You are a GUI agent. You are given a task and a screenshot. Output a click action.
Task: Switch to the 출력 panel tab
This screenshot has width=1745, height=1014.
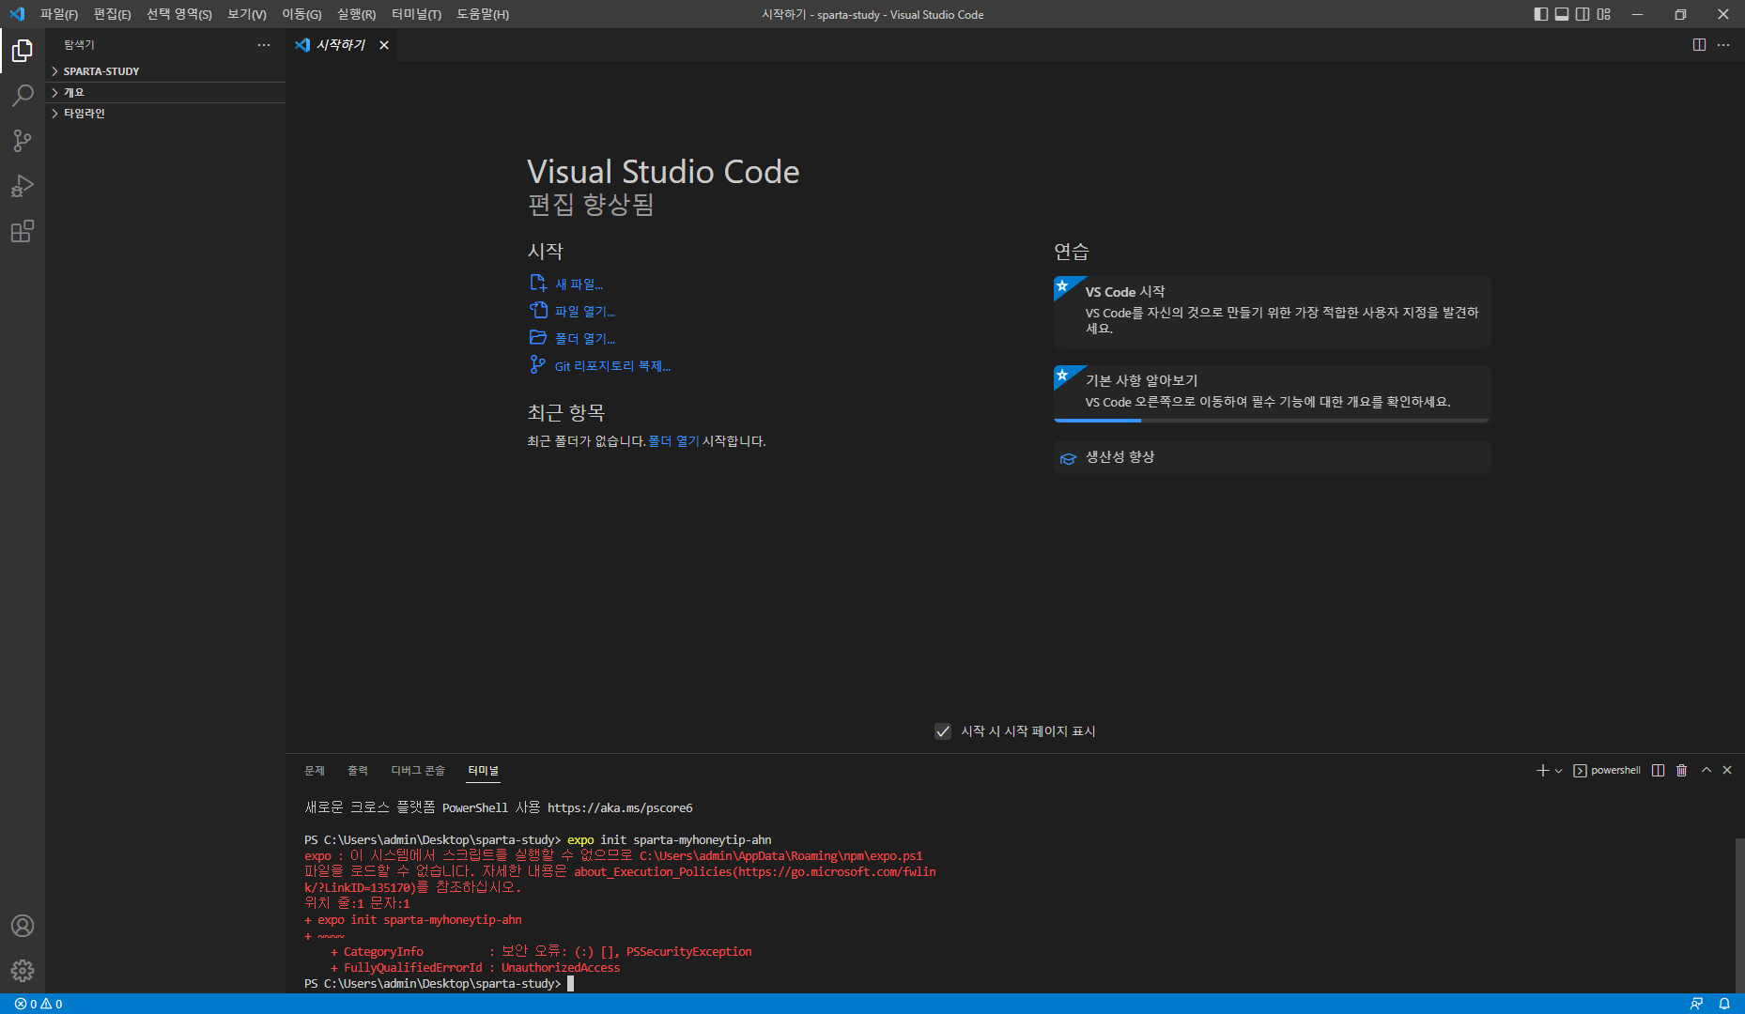(358, 771)
